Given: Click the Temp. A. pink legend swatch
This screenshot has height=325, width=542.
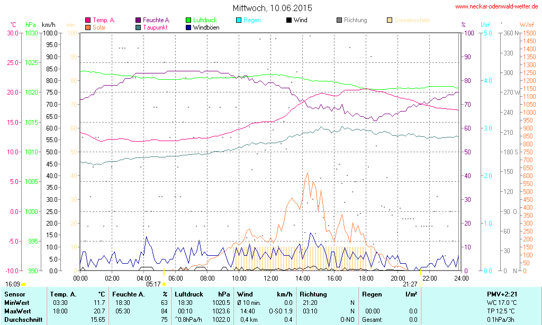Looking at the screenshot, I should [88, 21].
